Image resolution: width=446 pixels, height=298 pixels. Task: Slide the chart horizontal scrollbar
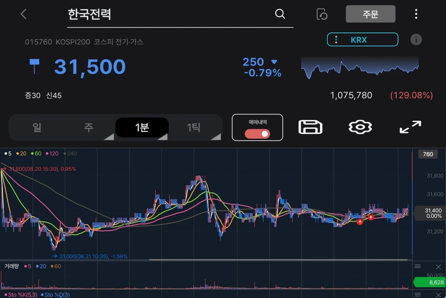tap(278, 260)
